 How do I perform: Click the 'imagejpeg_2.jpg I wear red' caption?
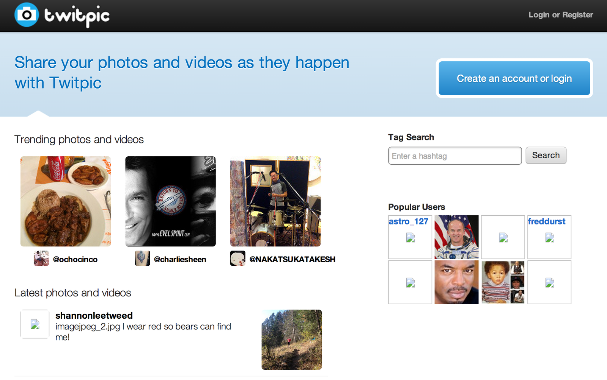(143, 332)
